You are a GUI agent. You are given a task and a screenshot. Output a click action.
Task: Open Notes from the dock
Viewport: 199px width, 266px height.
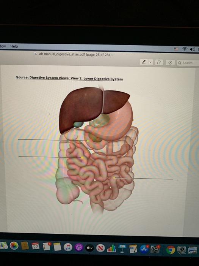57,247
